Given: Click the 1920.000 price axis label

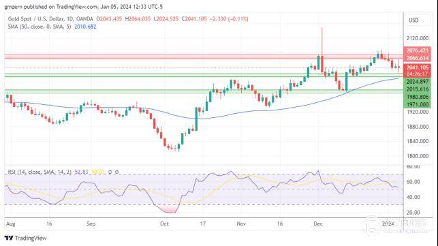Looking at the screenshot, I should point(418,112).
